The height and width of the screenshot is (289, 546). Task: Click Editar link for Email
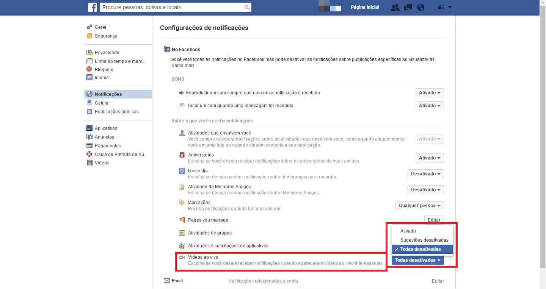(x=438, y=281)
